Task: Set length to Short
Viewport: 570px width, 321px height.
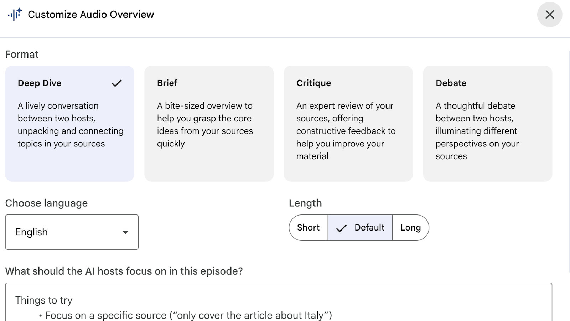Action: coord(308,228)
